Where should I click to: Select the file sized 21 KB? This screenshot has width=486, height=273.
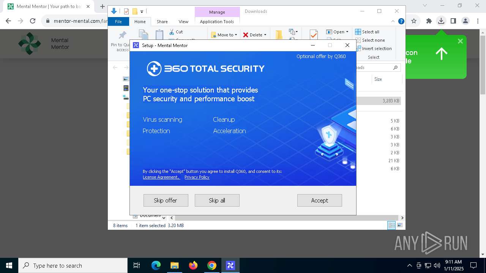click(x=393, y=161)
